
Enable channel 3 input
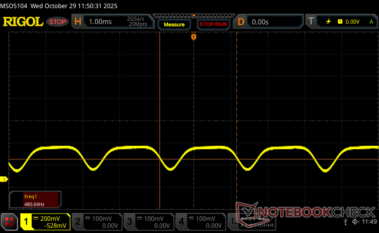(x=148, y=222)
